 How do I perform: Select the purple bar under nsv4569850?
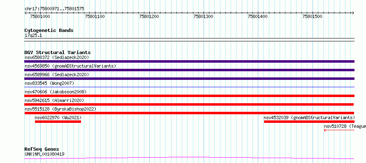click(189, 70)
